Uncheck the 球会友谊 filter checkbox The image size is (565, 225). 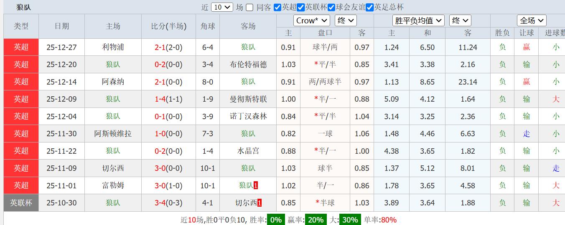[x=331, y=7]
